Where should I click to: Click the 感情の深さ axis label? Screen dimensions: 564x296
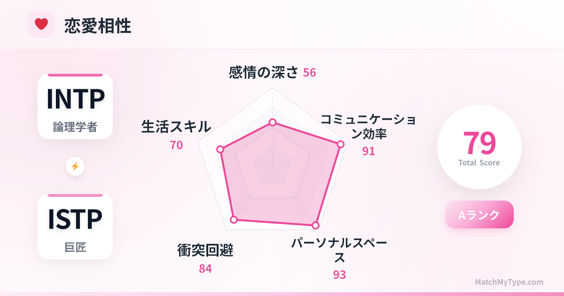(264, 72)
